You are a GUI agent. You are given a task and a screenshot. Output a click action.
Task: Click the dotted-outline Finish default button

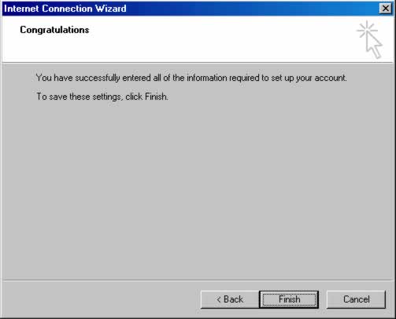click(x=289, y=299)
